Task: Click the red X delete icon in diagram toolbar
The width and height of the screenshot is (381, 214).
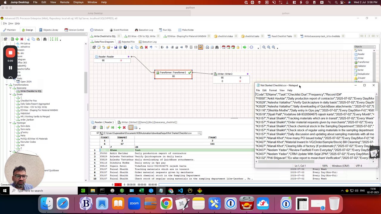Action: pos(146,47)
